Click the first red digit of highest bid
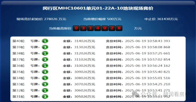The image size is (196, 102). coord(76,28)
